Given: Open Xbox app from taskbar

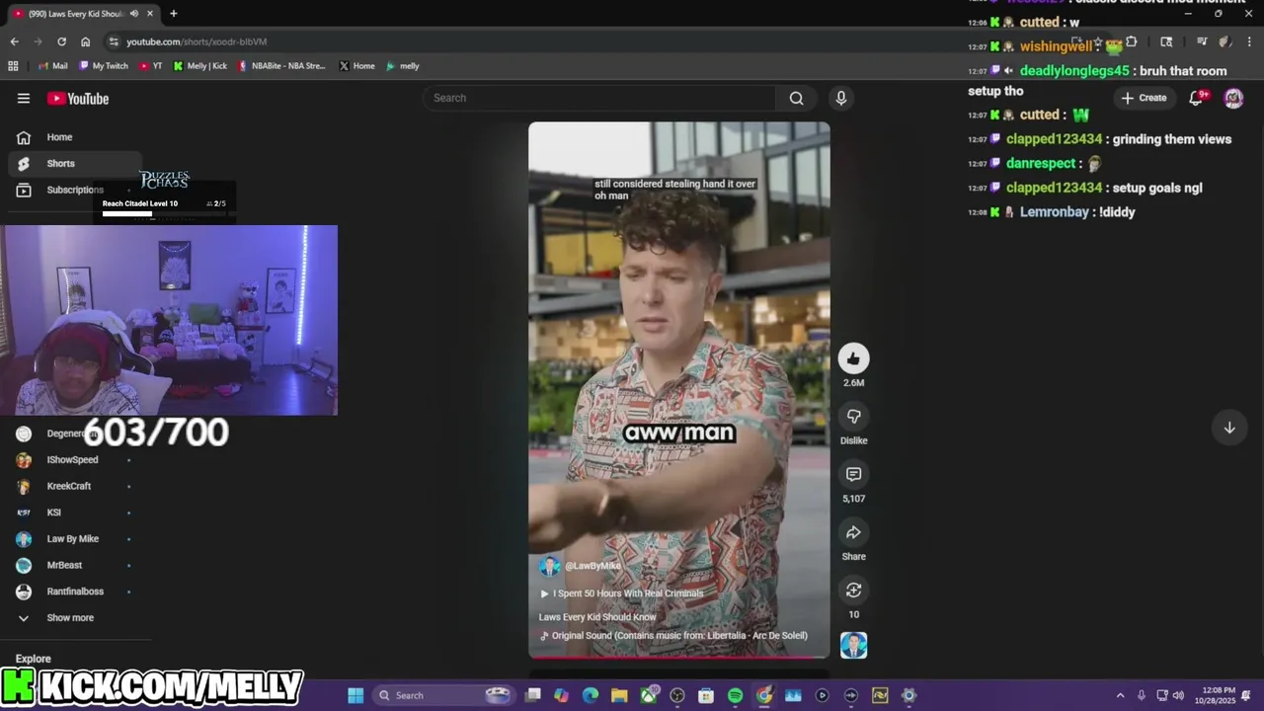Looking at the screenshot, I should coord(649,695).
